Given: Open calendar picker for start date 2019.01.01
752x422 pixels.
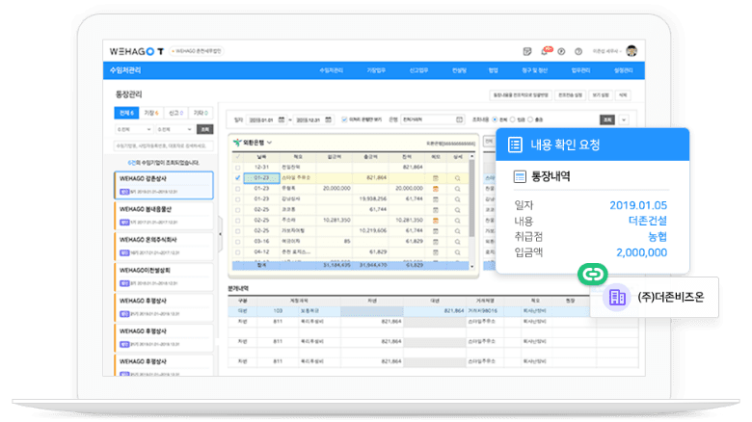Looking at the screenshot, I should [x=282, y=119].
